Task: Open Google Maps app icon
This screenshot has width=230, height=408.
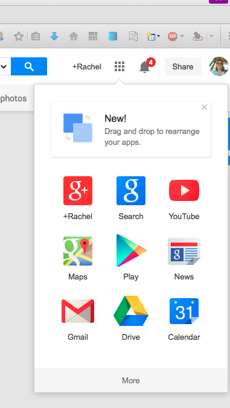Action: (x=78, y=251)
